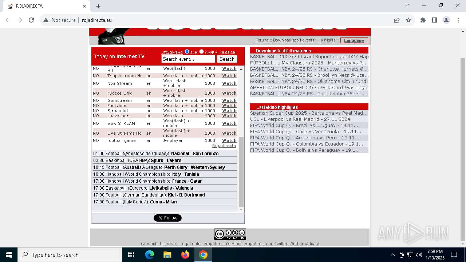The height and width of the screenshot is (262, 466).
Task: Bookmark this page with the star icon
Action: 408,20
